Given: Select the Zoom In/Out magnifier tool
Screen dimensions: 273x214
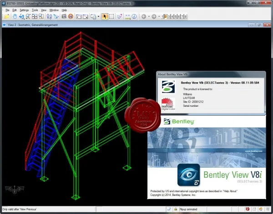Looking at the screenshot, I should 28,16.
